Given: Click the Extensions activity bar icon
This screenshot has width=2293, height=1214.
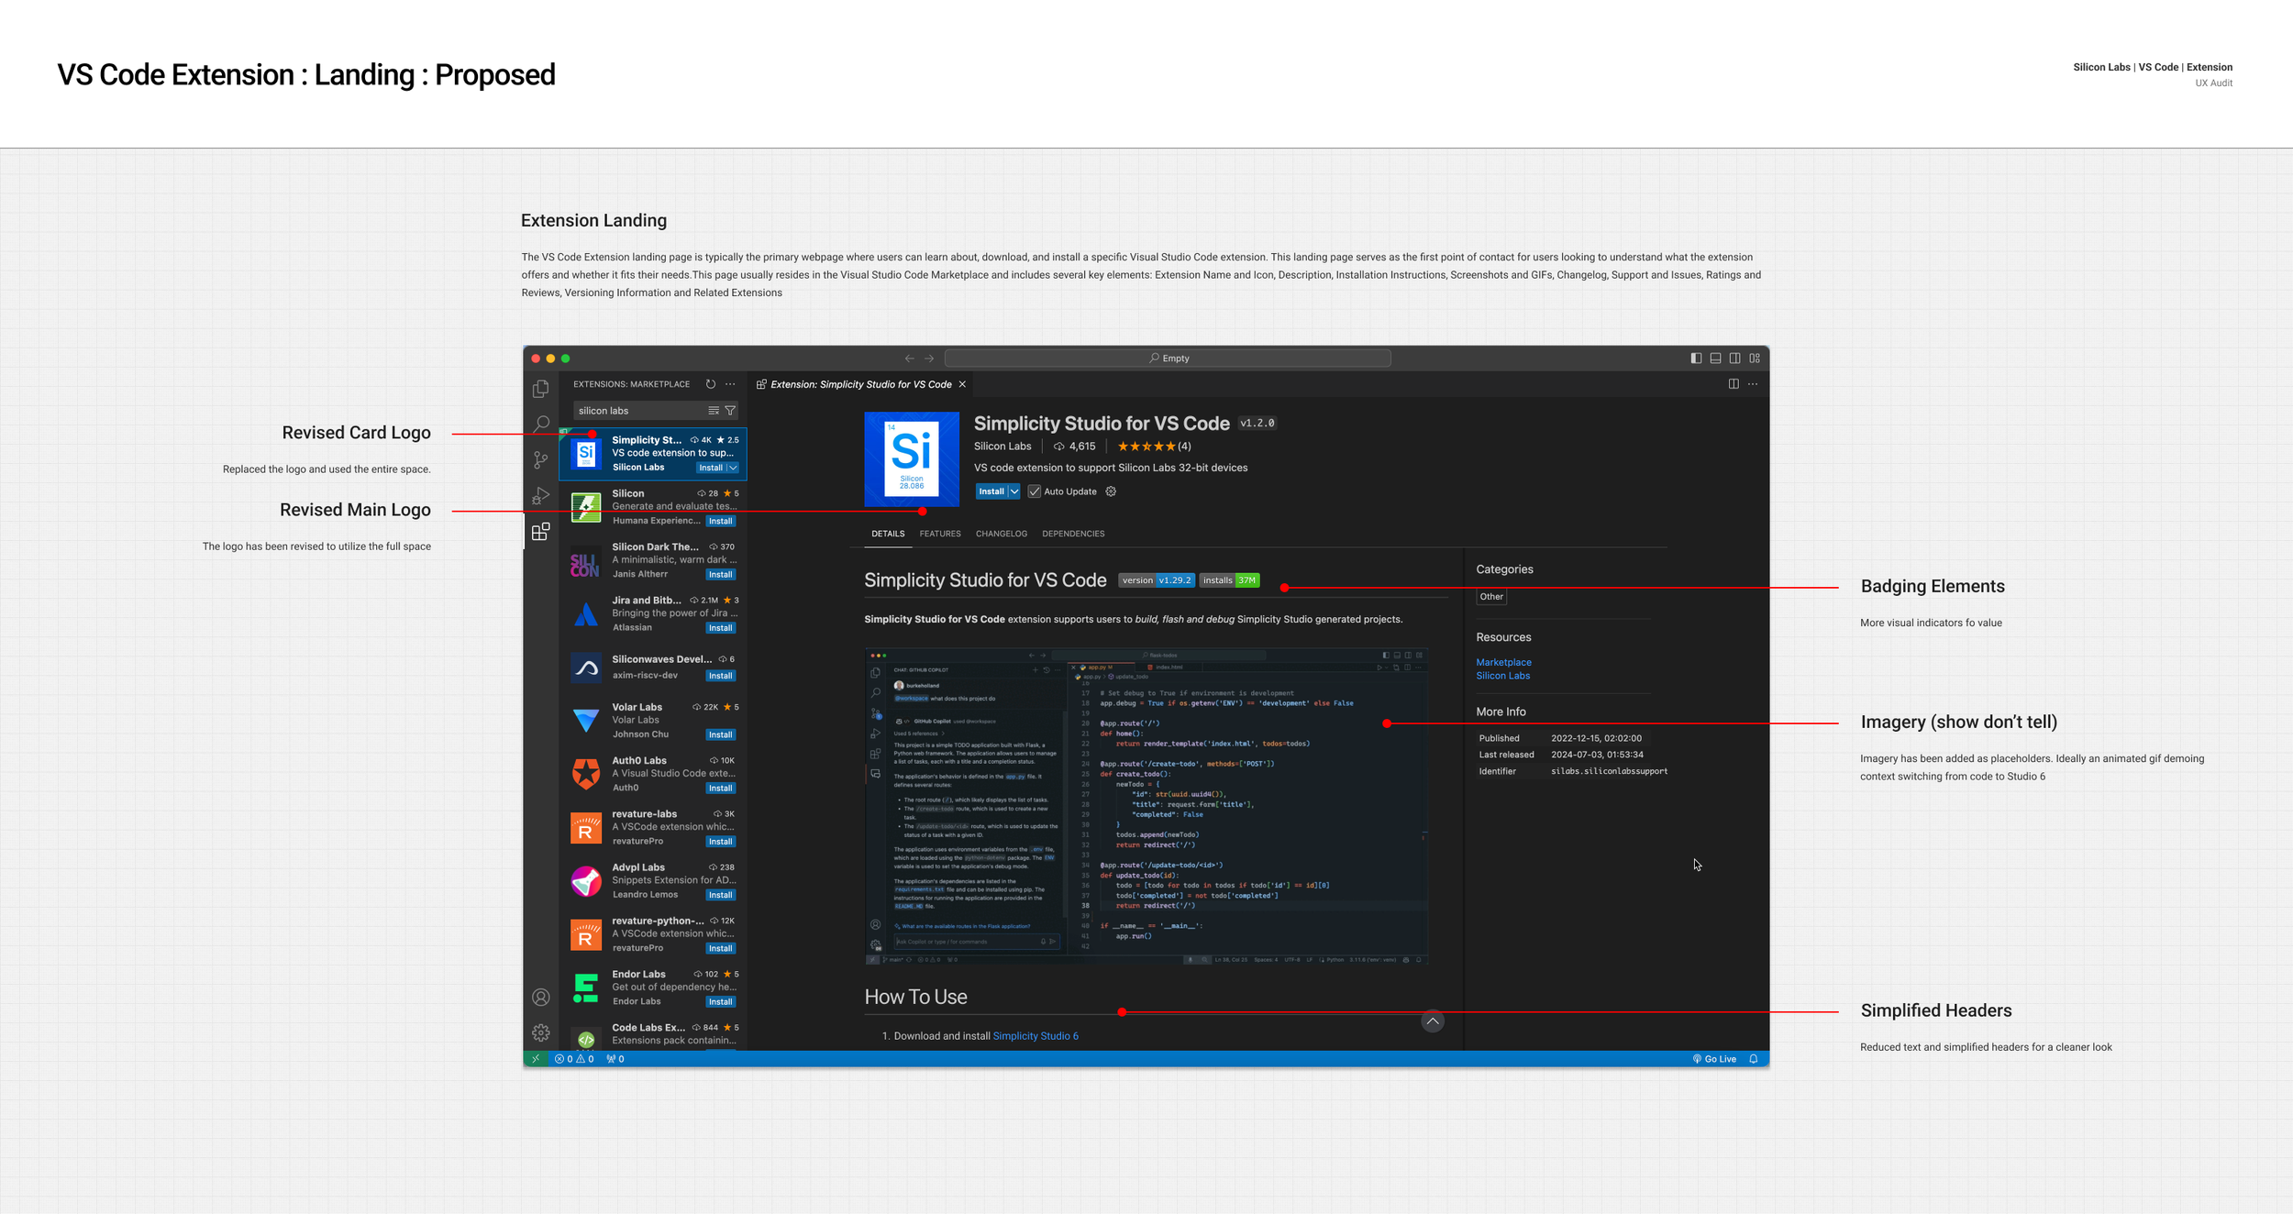Looking at the screenshot, I should [x=541, y=532].
